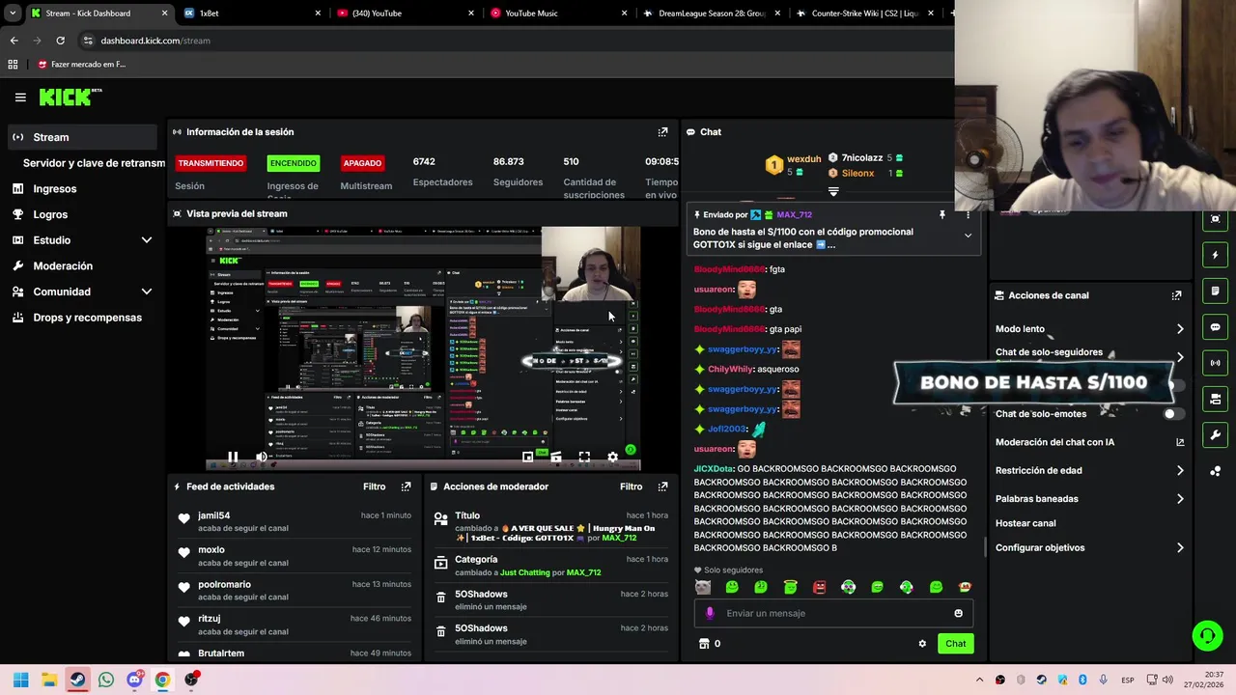Pop out the Acciones de moderador panel

[662, 486]
